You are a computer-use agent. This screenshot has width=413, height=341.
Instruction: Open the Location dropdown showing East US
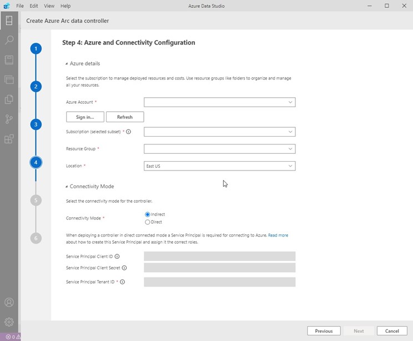pyautogui.click(x=220, y=166)
